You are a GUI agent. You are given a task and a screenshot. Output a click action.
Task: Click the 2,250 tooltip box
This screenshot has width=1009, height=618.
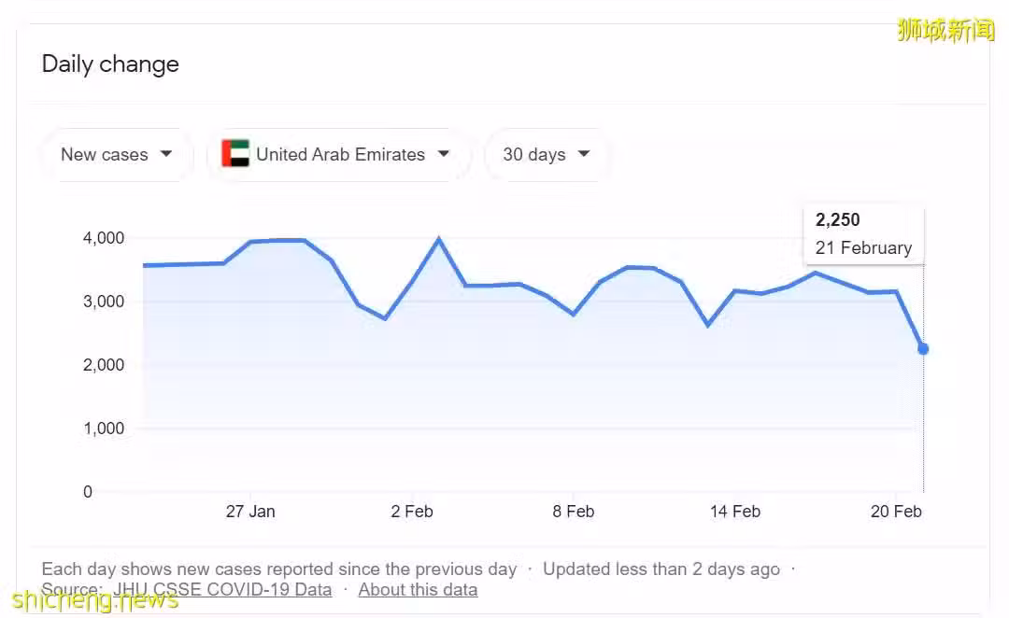[863, 234]
